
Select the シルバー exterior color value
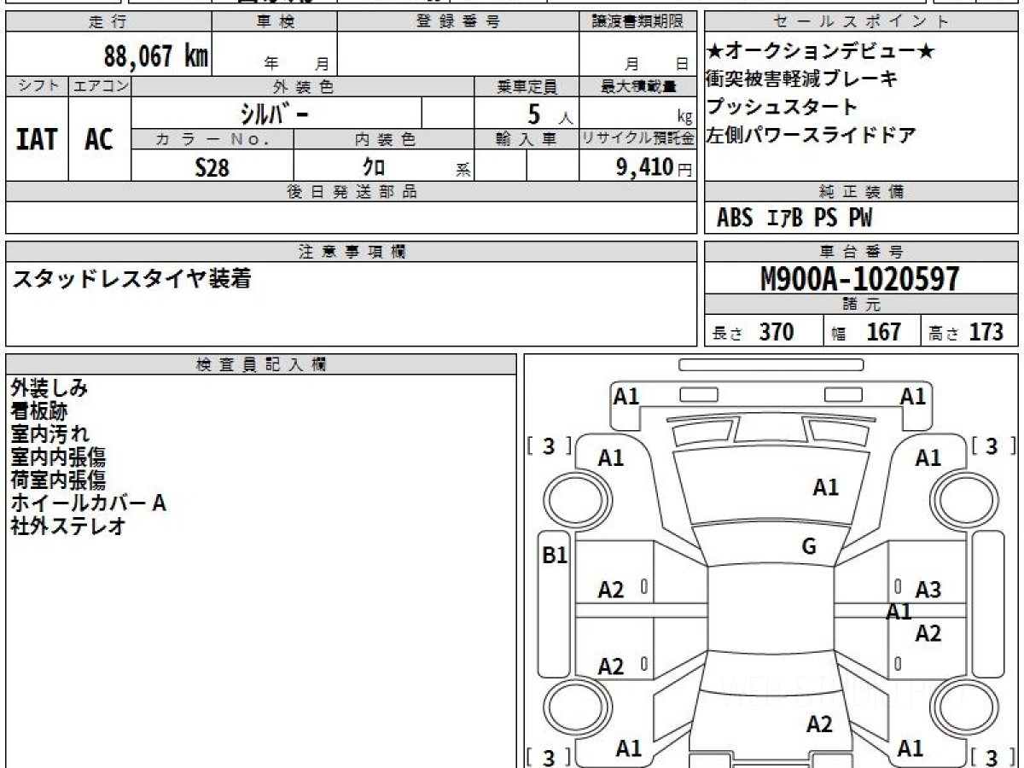273,113
